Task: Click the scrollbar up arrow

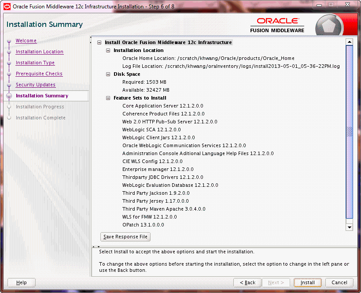Action: point(350,42)
